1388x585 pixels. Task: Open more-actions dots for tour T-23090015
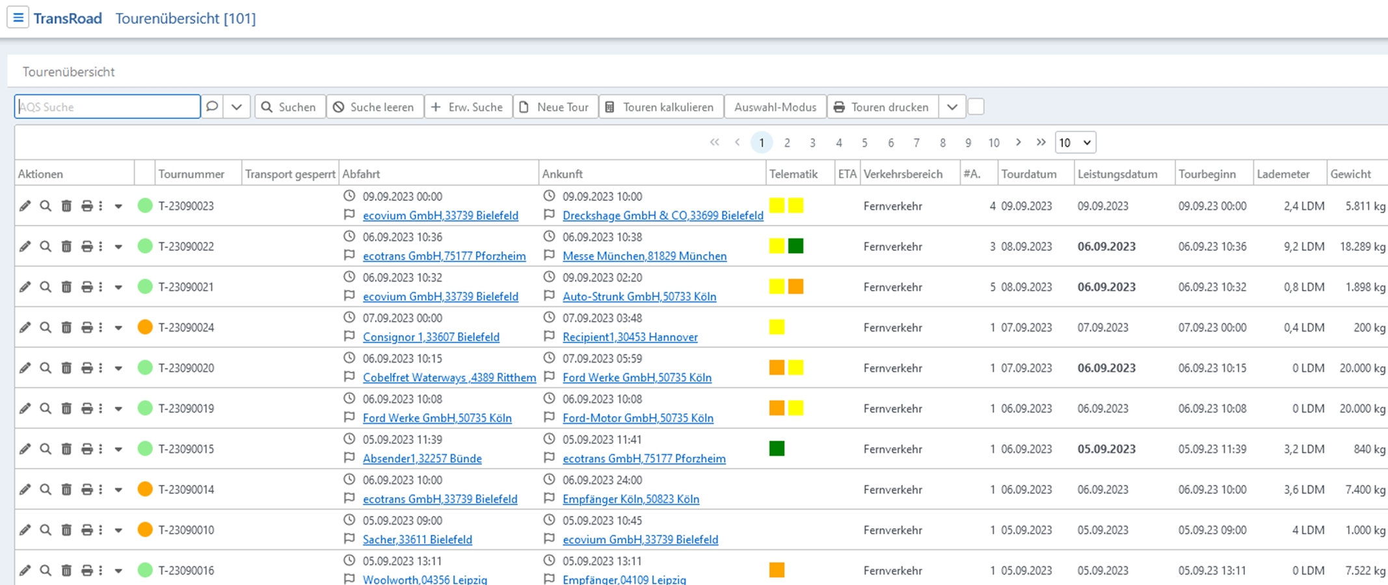pos(101,448)
